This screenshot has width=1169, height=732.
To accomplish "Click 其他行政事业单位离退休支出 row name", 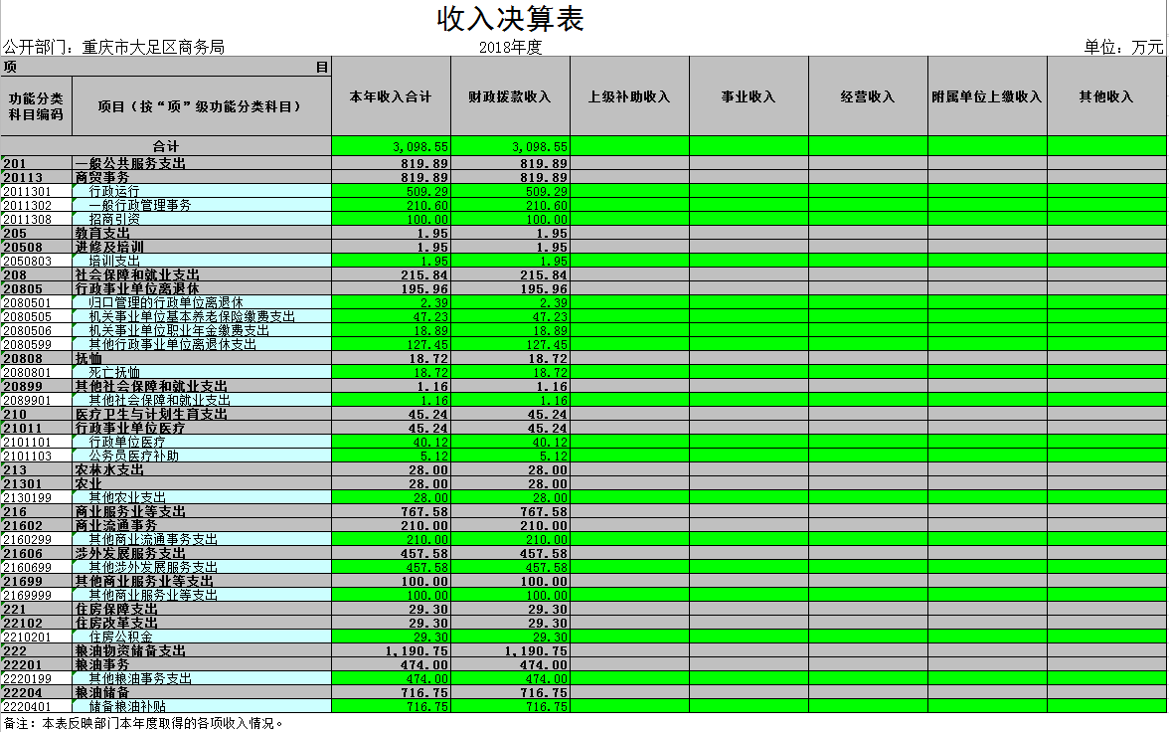I will [x=172, y=345].
